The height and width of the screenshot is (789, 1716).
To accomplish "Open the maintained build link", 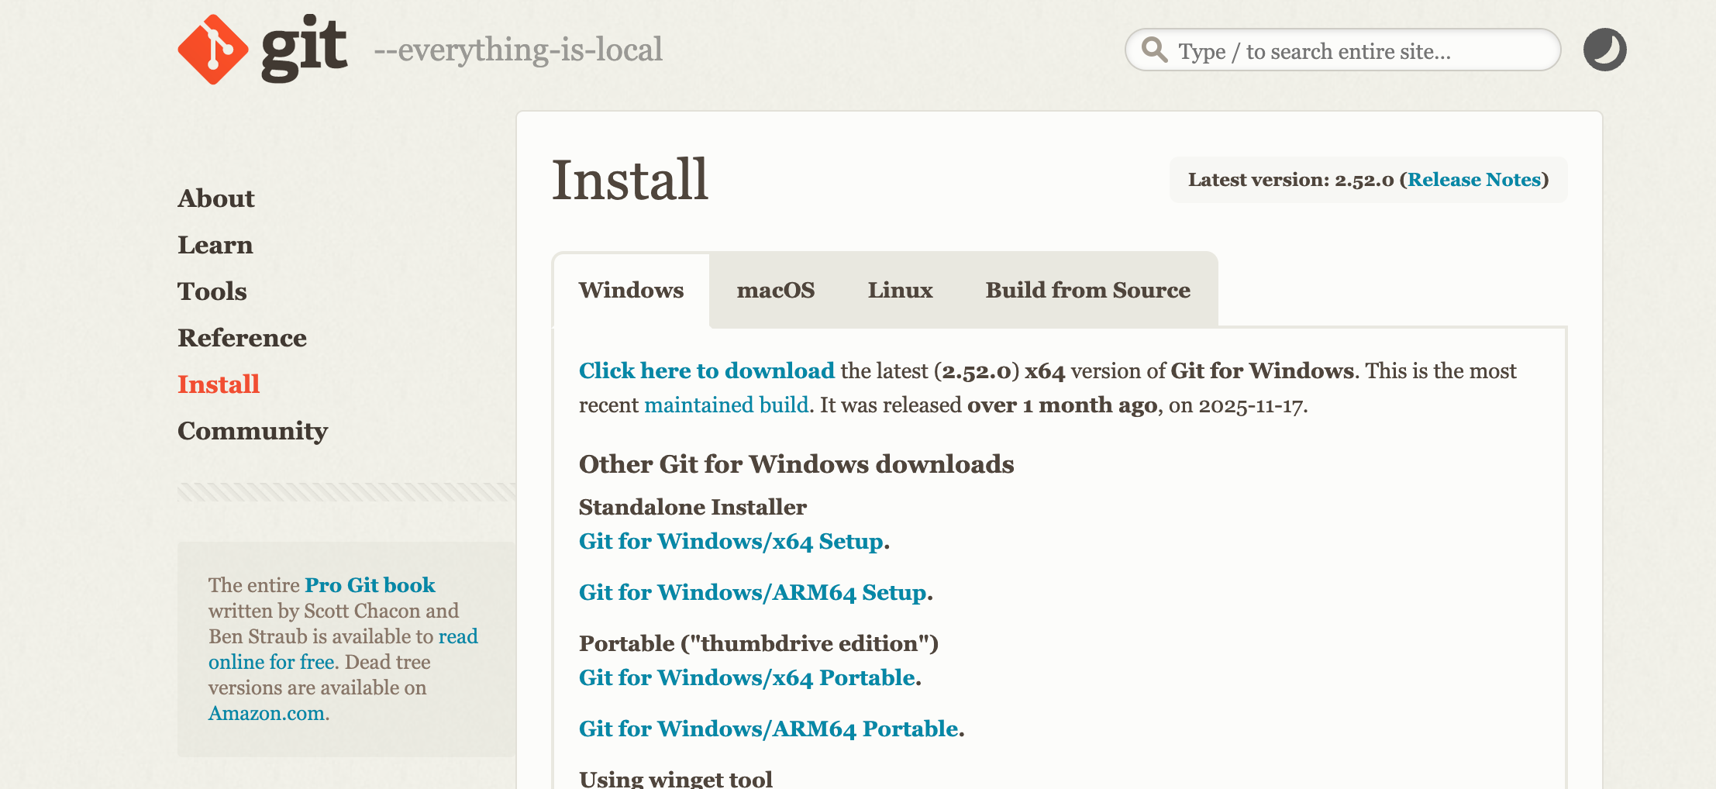I will [726, 405].
